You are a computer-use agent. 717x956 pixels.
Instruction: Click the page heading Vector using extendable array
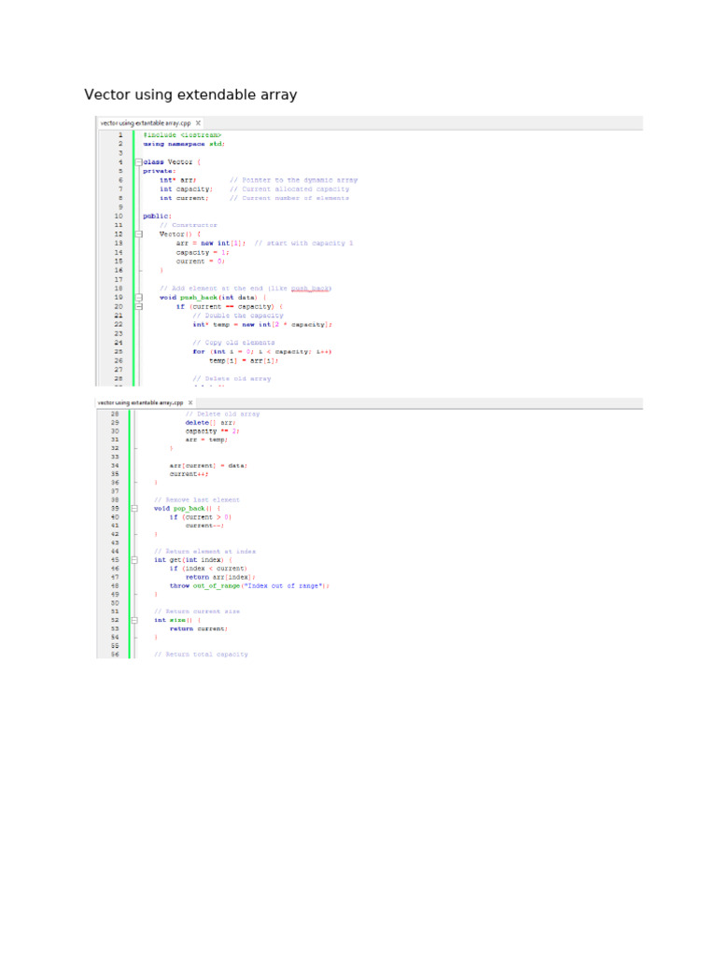point(190,94)
